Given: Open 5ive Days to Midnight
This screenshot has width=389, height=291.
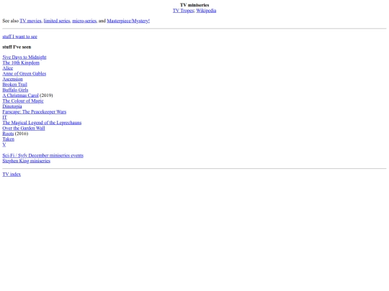Looking at the screenshot, I should (24, 57).
